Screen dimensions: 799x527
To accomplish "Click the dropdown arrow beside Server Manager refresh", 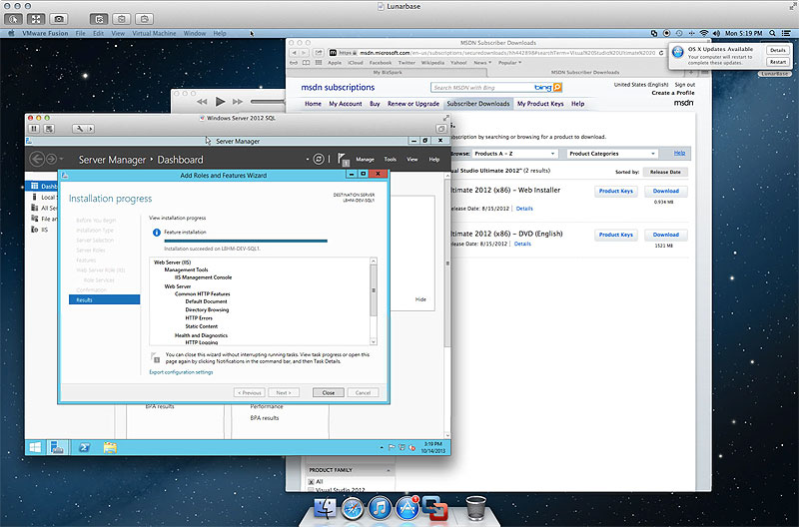I will [308, 160].
